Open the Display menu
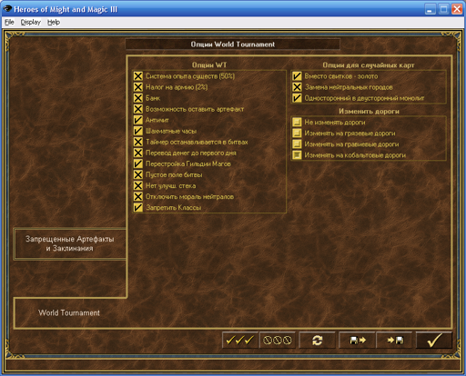 [31, 22]
